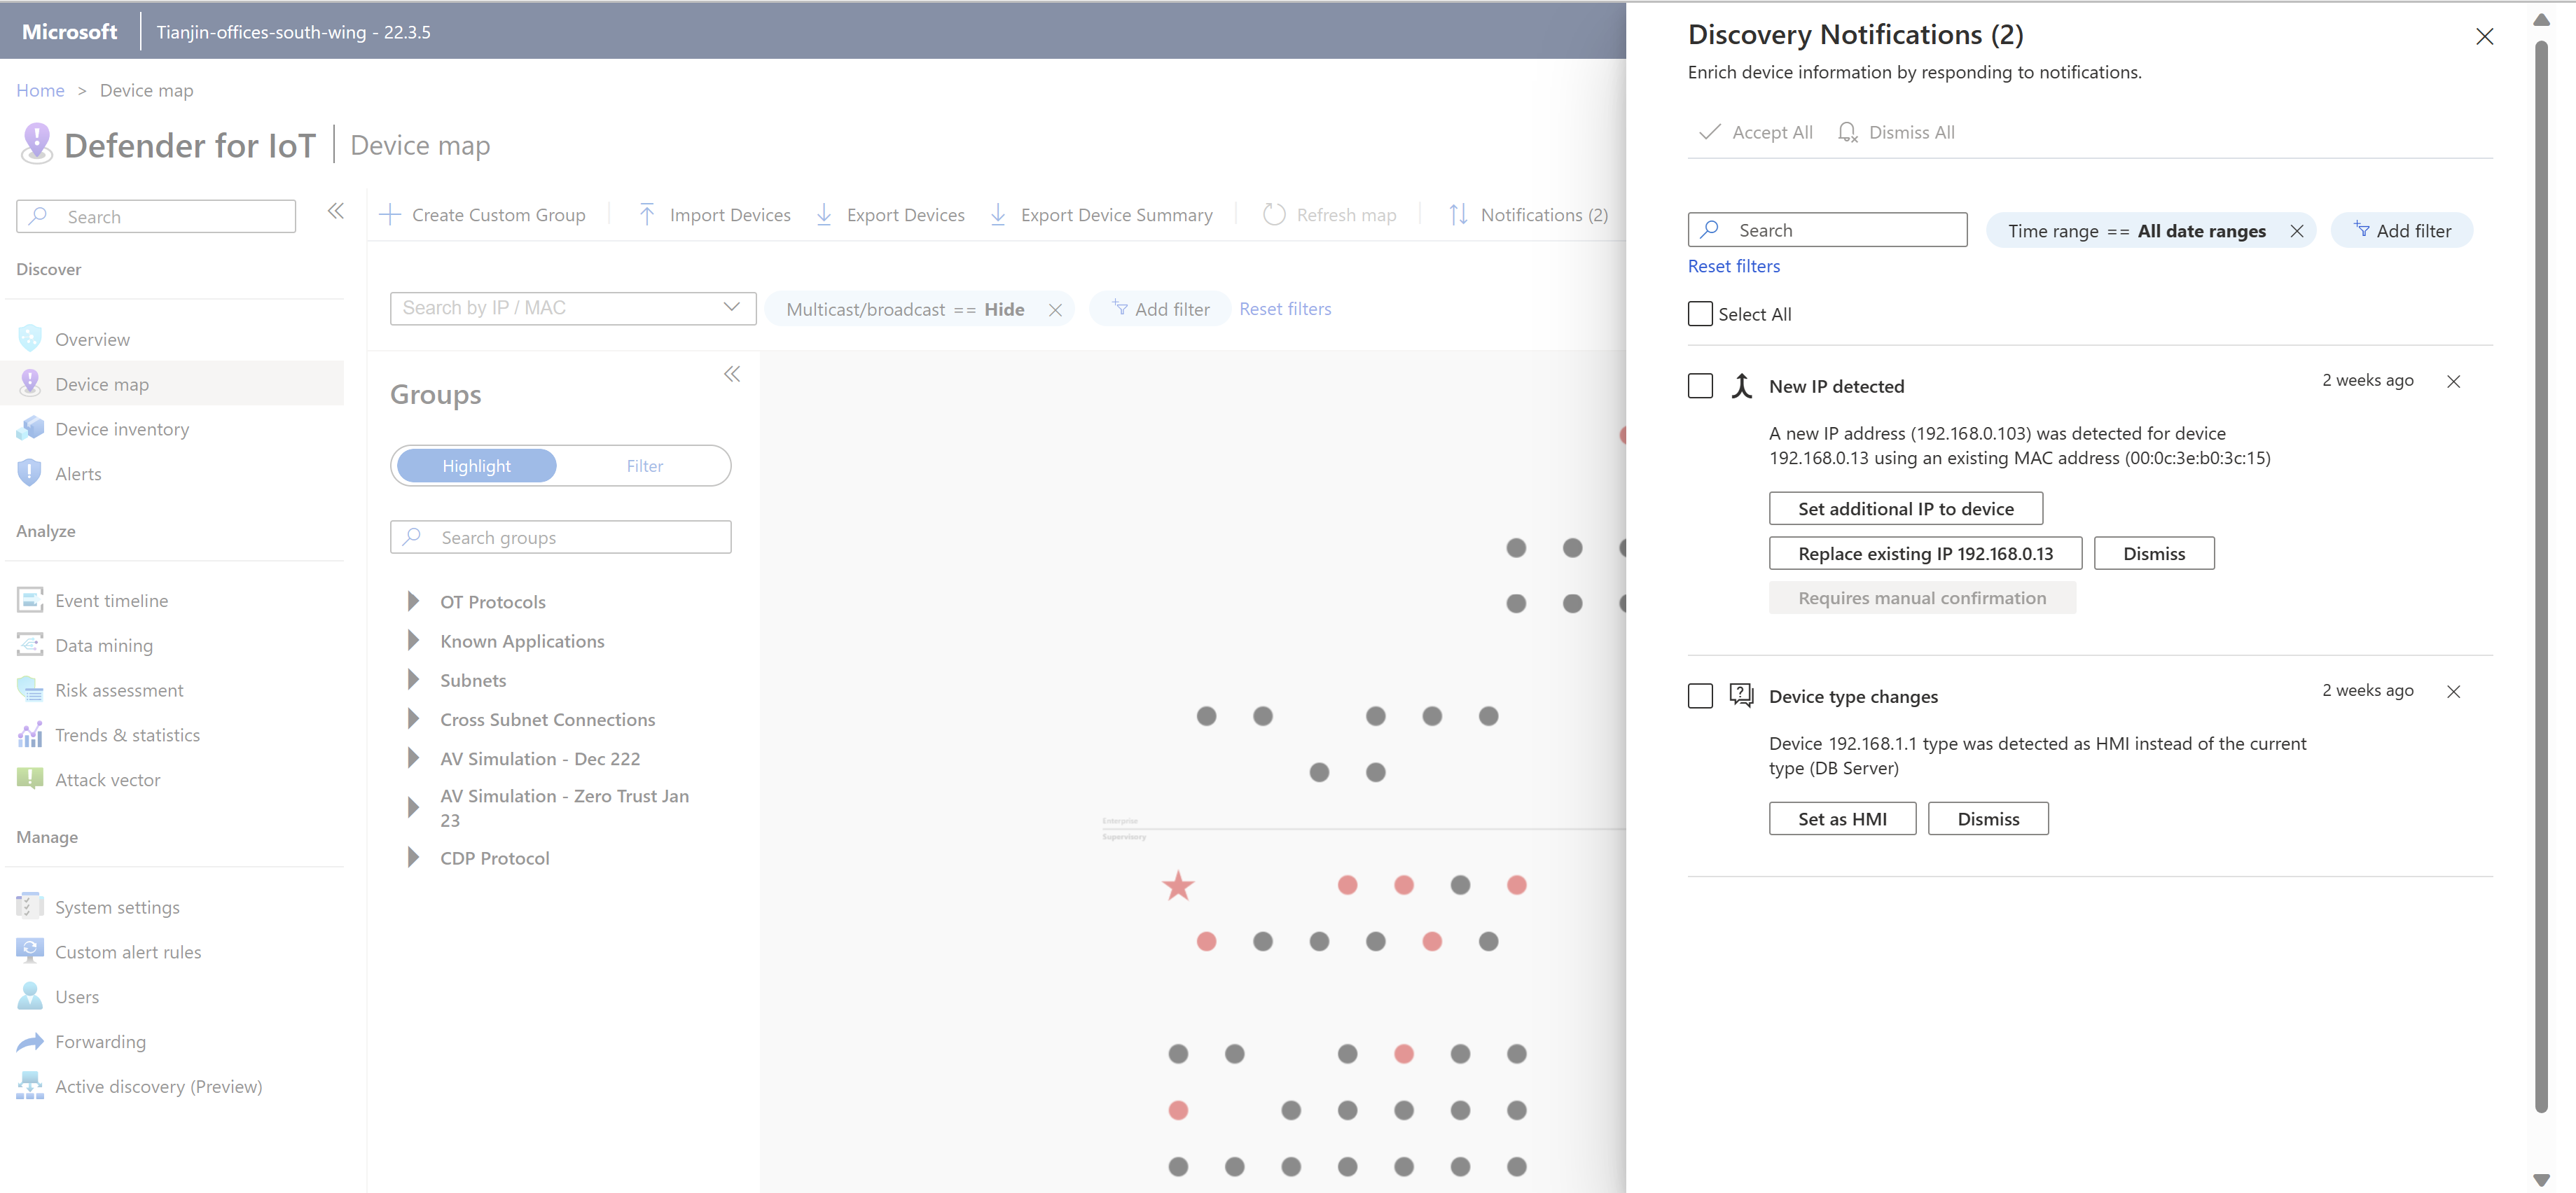
Task: Remove the Time range filter chip
Action: [x=2297, y=230]
